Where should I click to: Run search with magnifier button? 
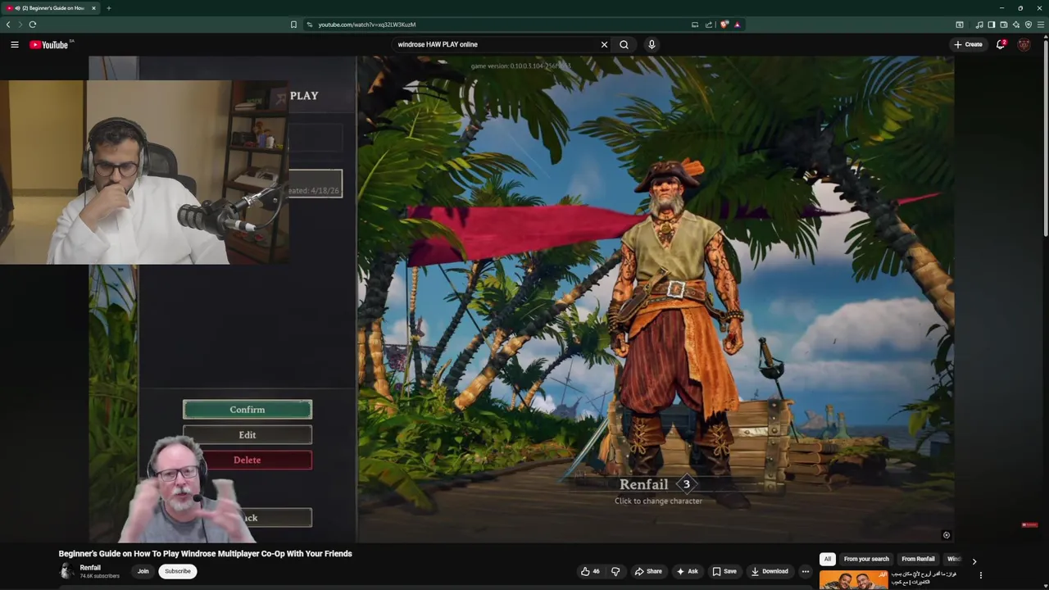624,44
